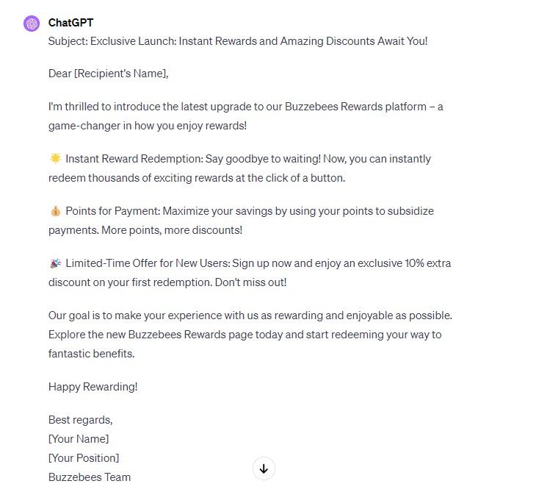
Task: Click the scroll-to-bottom arrow button
Action: [264, 468]
